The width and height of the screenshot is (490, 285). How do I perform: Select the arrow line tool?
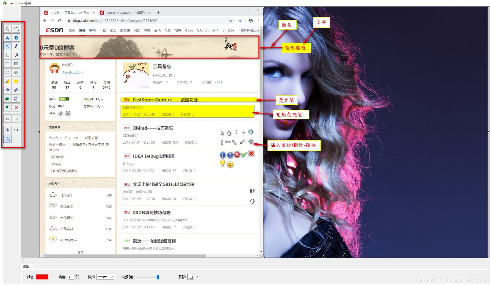click(8, 46)
